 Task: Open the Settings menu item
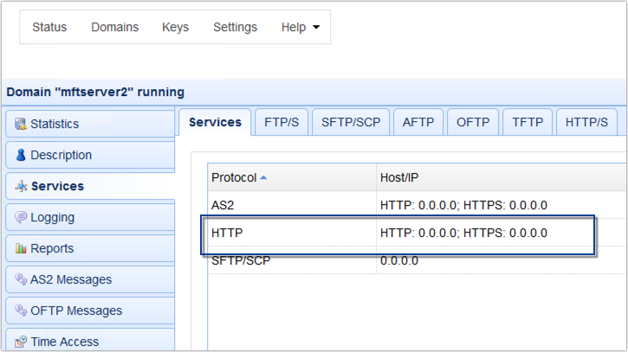click(x=235, y=27)
